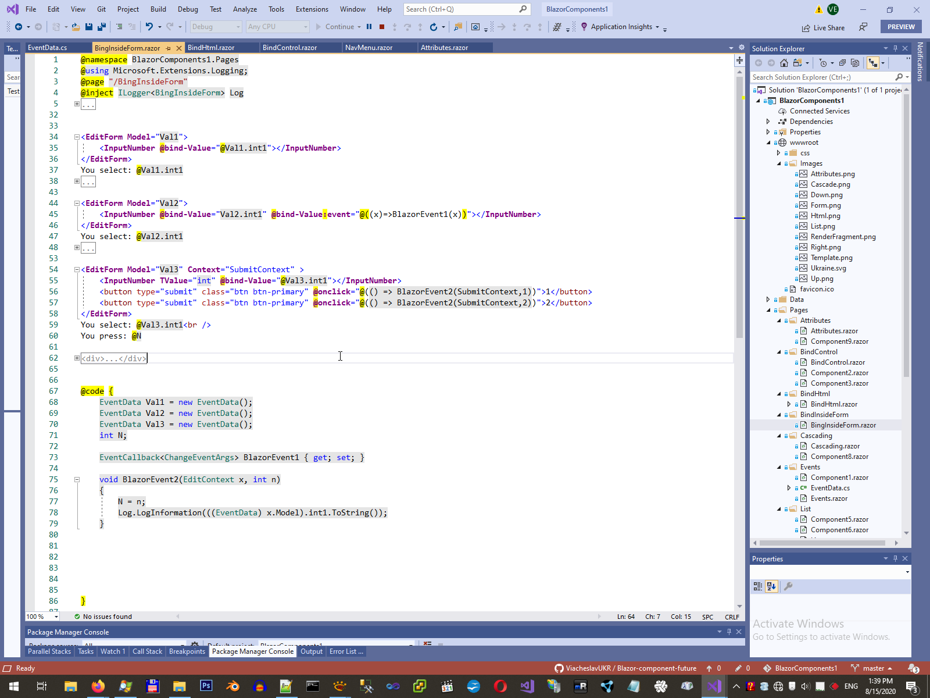The image size is (930, 698).
Task: Switch to the Output tab
Action: (x=312, y=651)
